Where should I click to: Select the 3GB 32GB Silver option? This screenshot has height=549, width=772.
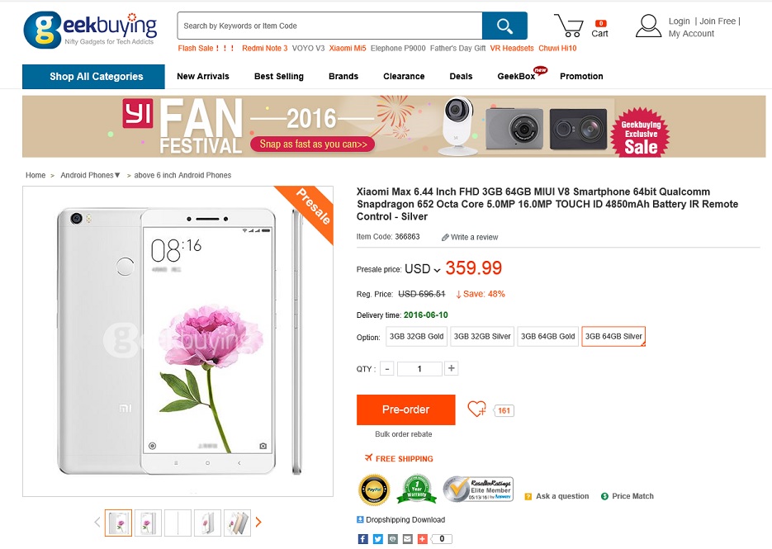click(x=482, y=336)
